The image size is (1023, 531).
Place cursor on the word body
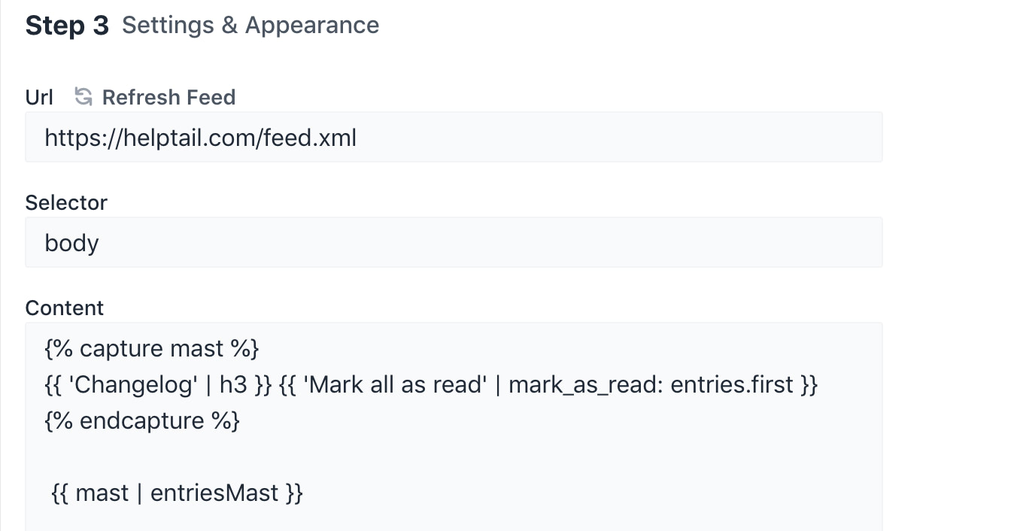(72, 243)
